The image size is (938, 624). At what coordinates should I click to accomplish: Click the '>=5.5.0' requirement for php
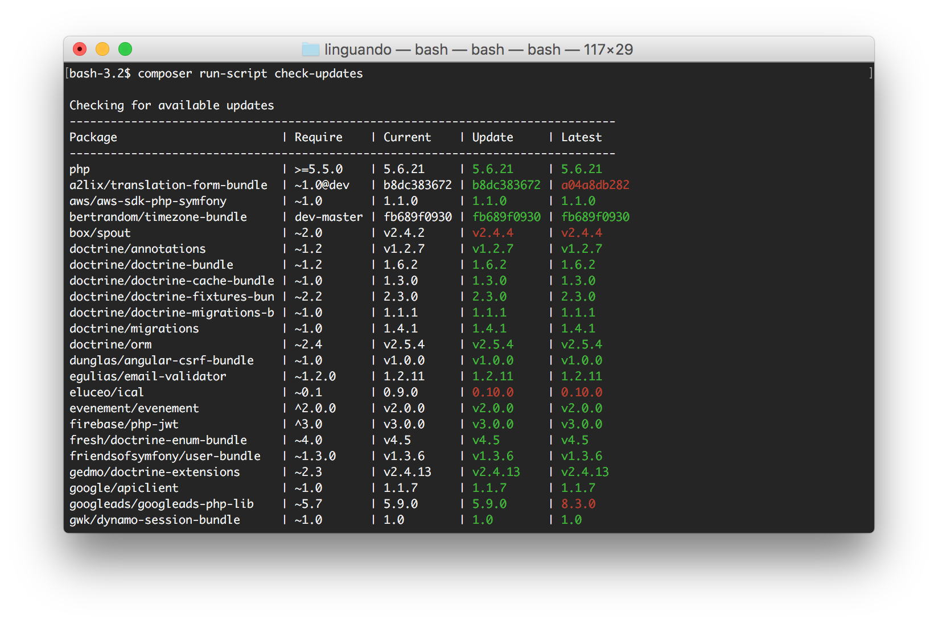pos(319,169)
